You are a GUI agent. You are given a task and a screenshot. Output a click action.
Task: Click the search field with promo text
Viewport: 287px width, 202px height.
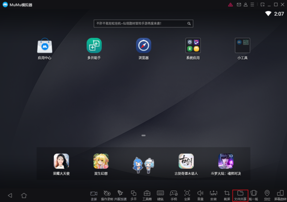(x=143, y=23)
